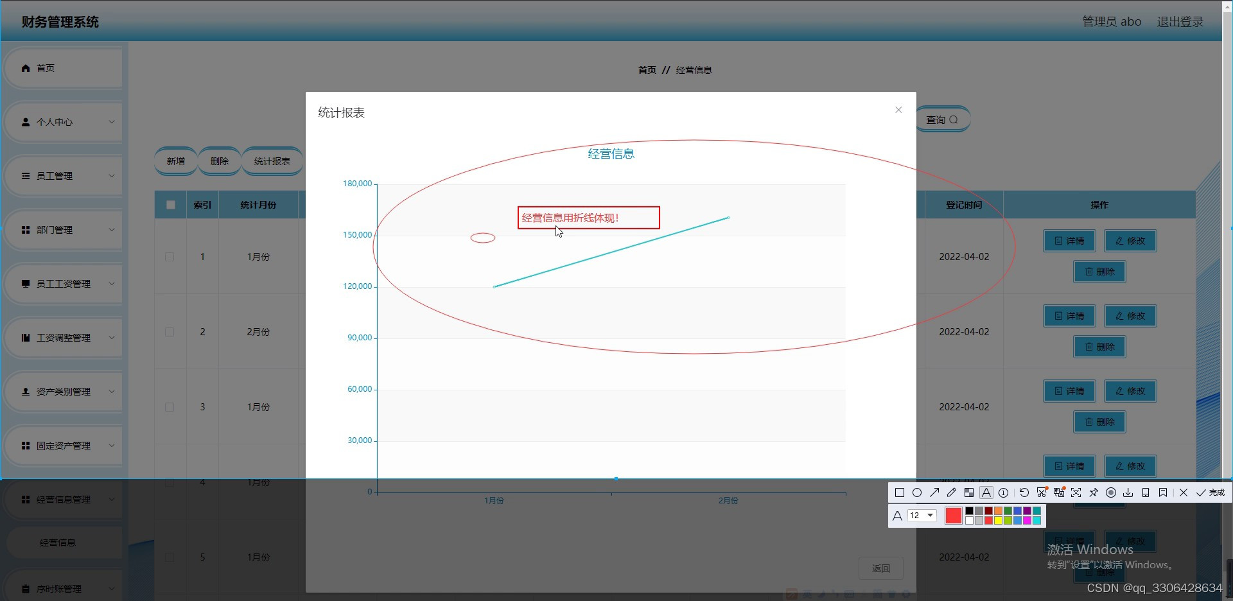The image size is (1233, 601).
Task: Expand the 员工管理 sidebar chevron
Action: click(112, 176)
